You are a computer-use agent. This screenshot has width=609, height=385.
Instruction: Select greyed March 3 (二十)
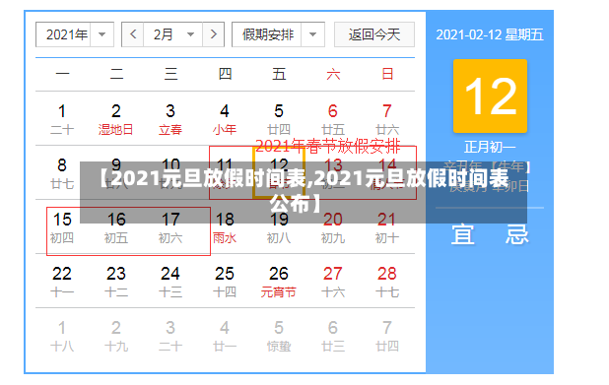pos(170,336)
